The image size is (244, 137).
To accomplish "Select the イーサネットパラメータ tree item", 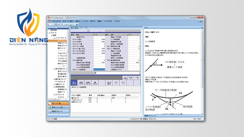I will click(62, 56).
